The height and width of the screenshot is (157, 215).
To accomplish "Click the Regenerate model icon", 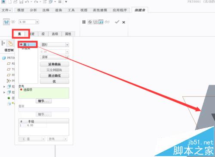I will (x=45, y=2).
